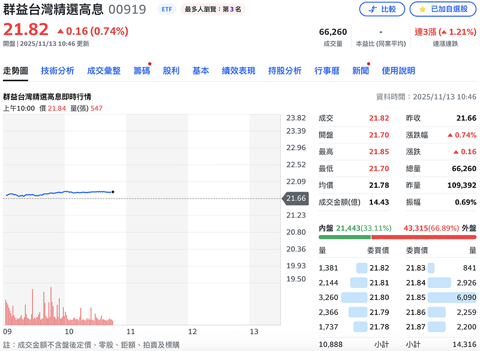Click the 比較 button

click(382, 9)
